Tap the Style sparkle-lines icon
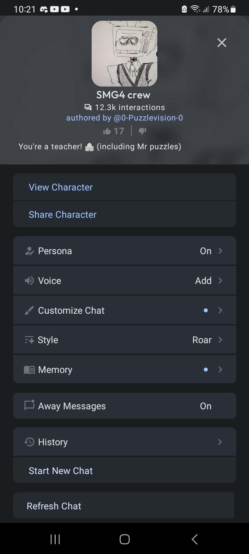The width and height of the screenshot is (249, 554). [29, 340]
